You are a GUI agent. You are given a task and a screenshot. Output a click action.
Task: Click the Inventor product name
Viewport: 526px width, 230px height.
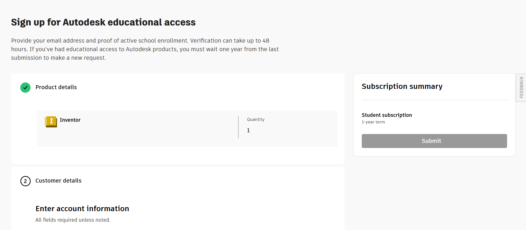[70, 120]
